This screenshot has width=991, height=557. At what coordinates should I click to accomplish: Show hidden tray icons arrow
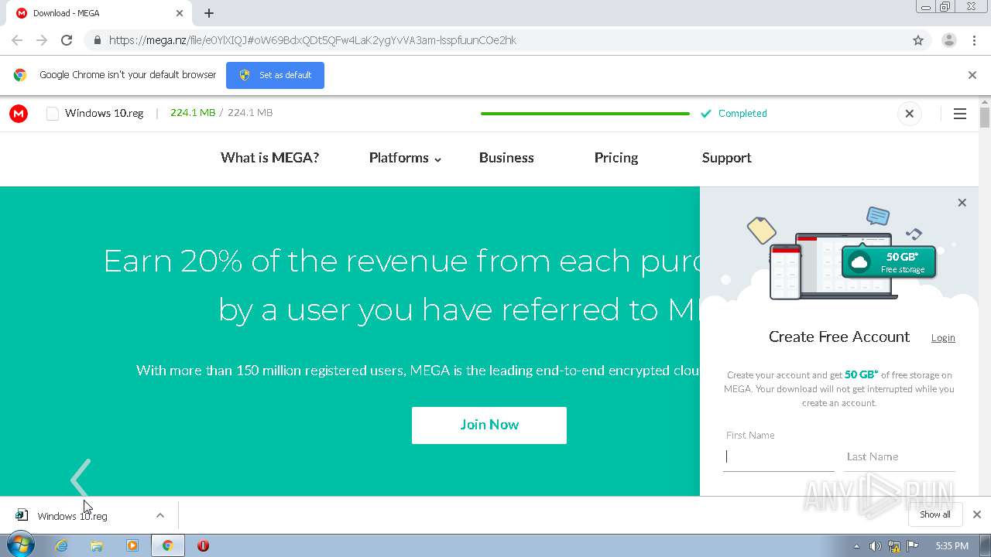856,545
